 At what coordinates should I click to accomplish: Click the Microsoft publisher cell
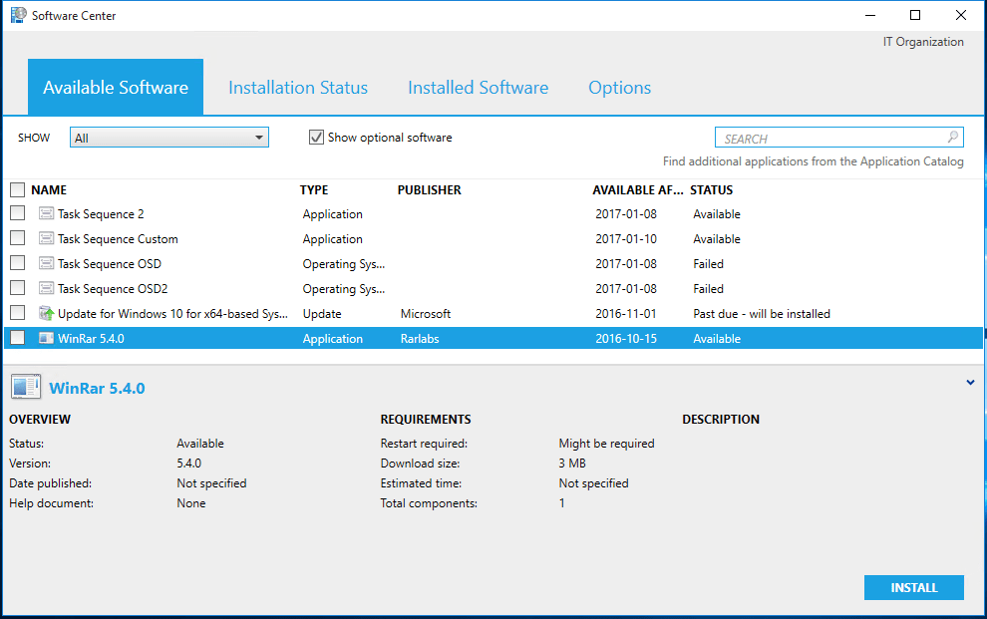coord(426,313)
